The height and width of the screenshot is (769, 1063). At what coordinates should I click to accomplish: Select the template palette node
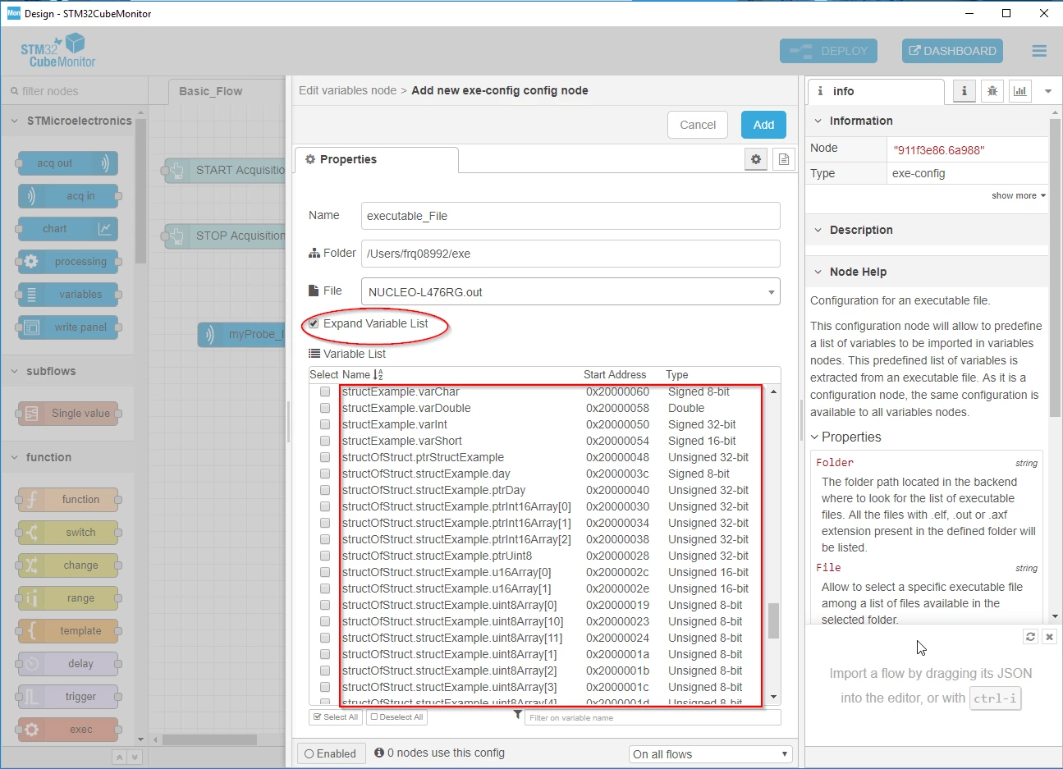tap(67, 631)
